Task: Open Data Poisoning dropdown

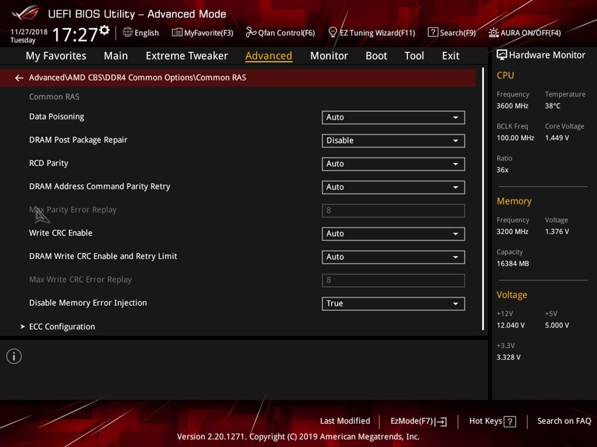Action: (x=393, y=117)
